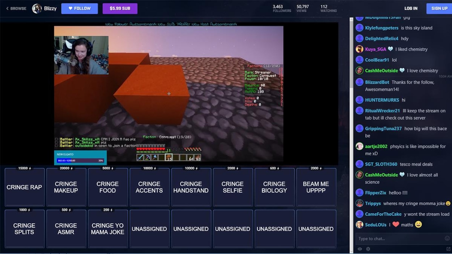
Task: Click the "tesco meal deals" chat message
Action: (416, 164)
